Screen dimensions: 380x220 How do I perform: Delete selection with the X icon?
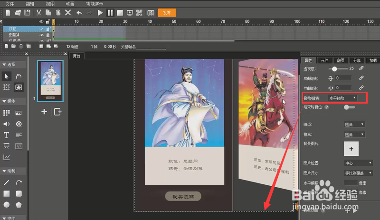68,13
